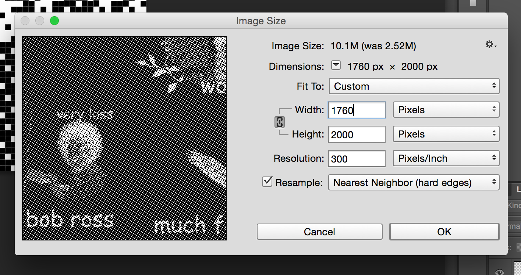
Task: Uncheck Resample to lock pixel dimensions
Action: point(267,182)
